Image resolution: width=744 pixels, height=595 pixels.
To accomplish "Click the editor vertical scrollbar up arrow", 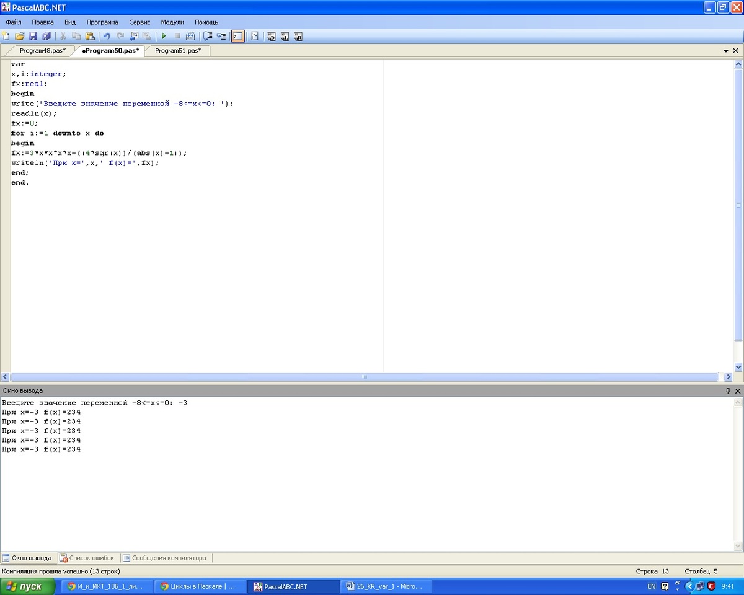I will tap(738, 64).
